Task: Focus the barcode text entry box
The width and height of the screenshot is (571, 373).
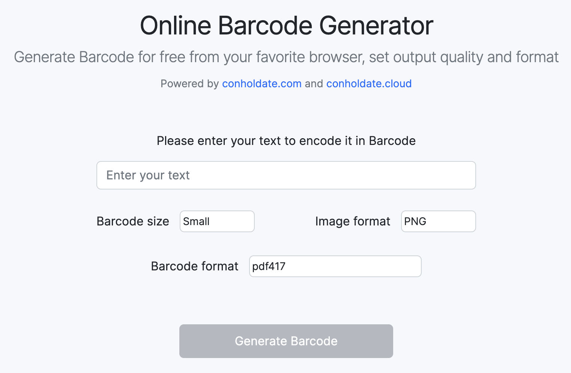Action: point(286,175)
